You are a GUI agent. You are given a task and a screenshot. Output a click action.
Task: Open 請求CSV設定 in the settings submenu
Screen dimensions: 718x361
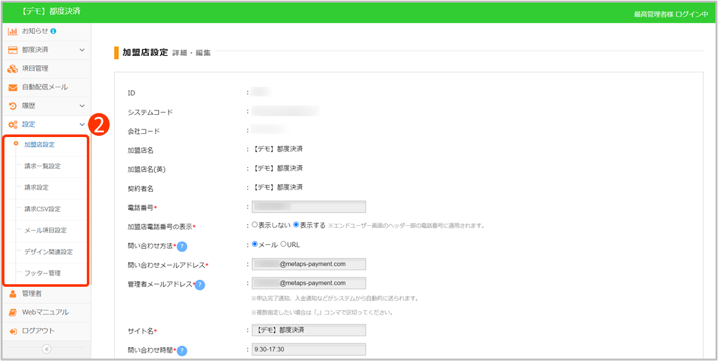tap(42, 209)
